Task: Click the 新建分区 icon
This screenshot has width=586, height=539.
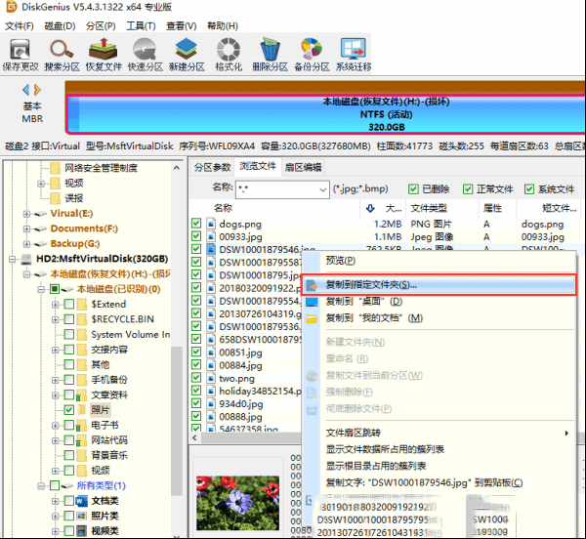Action: pos(187,49)
